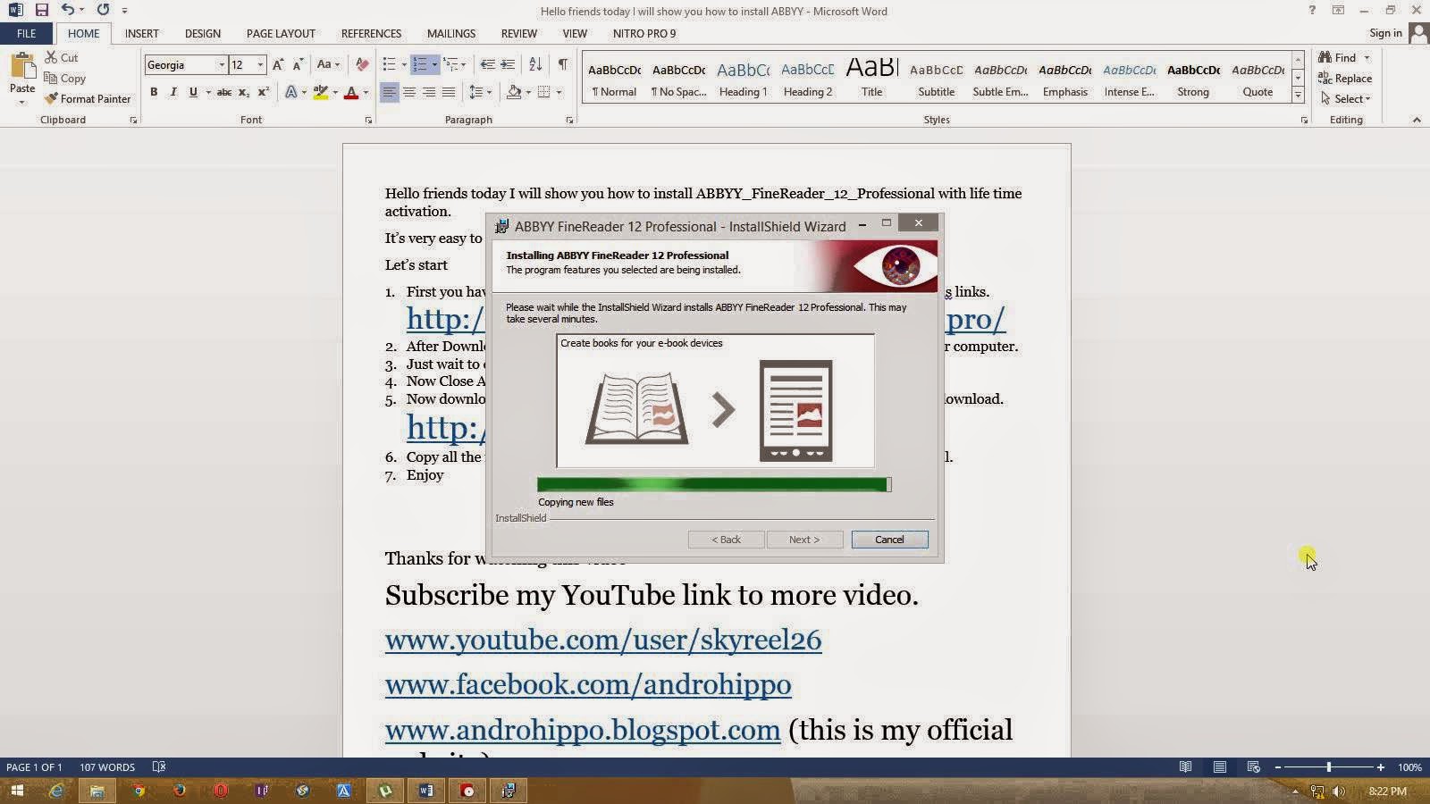Open the Select dropdown in Editing
The width and height of the screenshot is (1430, 804).
tap(1346, 98)
